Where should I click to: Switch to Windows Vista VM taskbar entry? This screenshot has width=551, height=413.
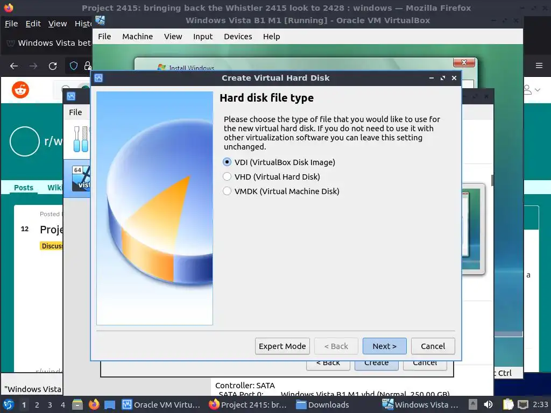click(x=421, y=404)
